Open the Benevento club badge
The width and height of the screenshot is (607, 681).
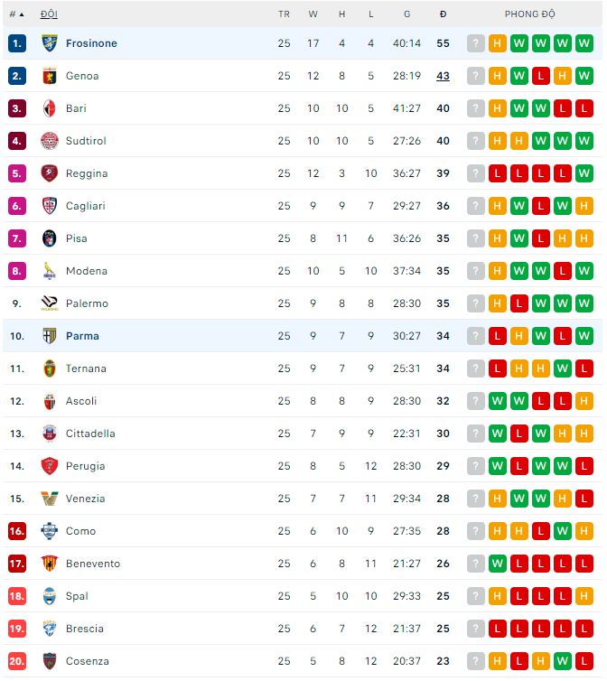[50, 564]
